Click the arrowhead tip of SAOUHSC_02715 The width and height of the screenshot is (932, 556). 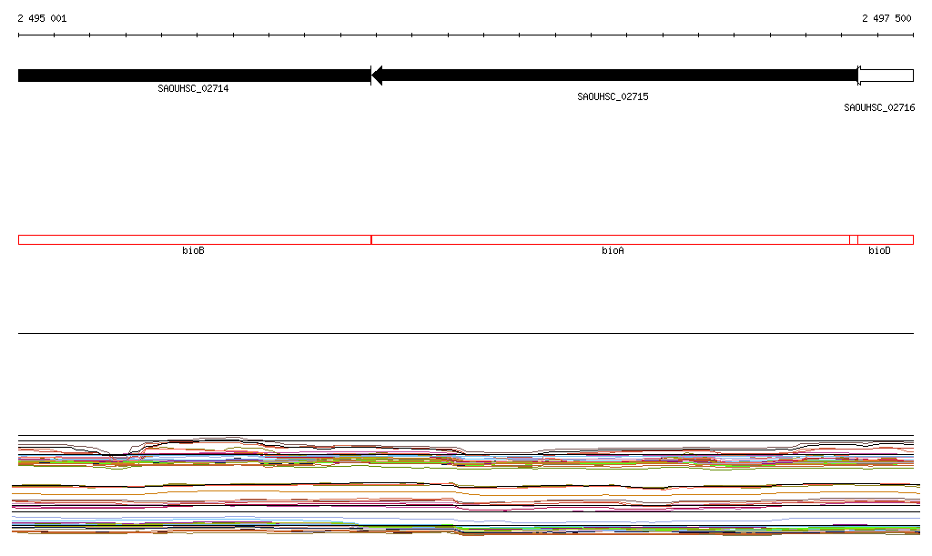pyautogui.click(x=376, y=76)
